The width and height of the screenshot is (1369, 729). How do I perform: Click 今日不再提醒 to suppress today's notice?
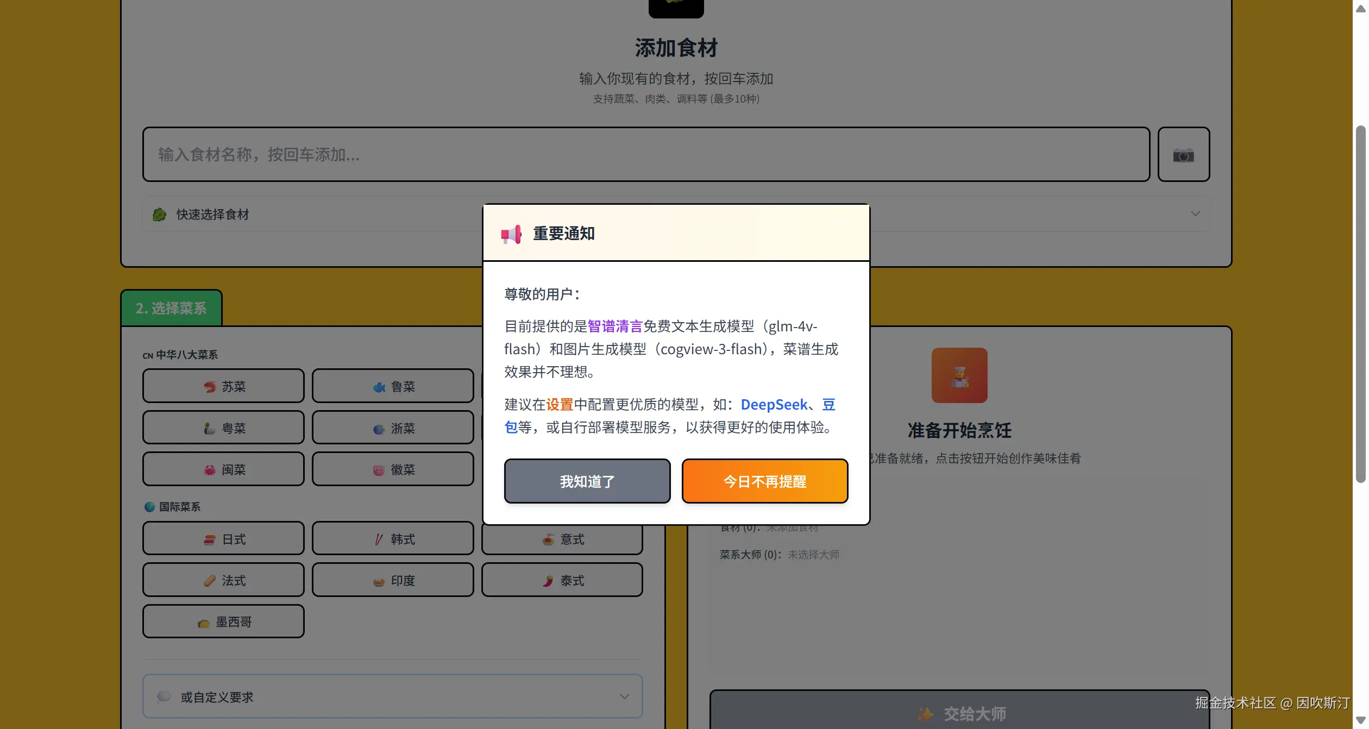[x=764, y=481]
